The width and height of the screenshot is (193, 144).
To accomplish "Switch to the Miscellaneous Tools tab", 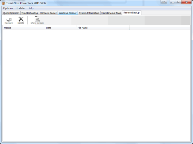I will pyautogui.click(x=111, y=13).
